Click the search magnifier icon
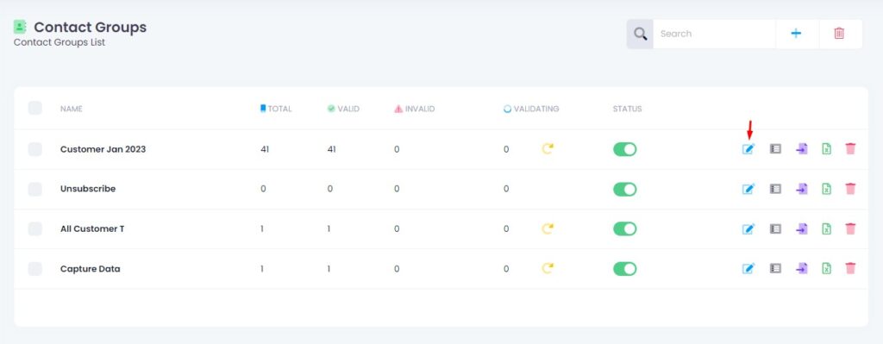This screenshot has width=883, height=344. tap(640, 34)
